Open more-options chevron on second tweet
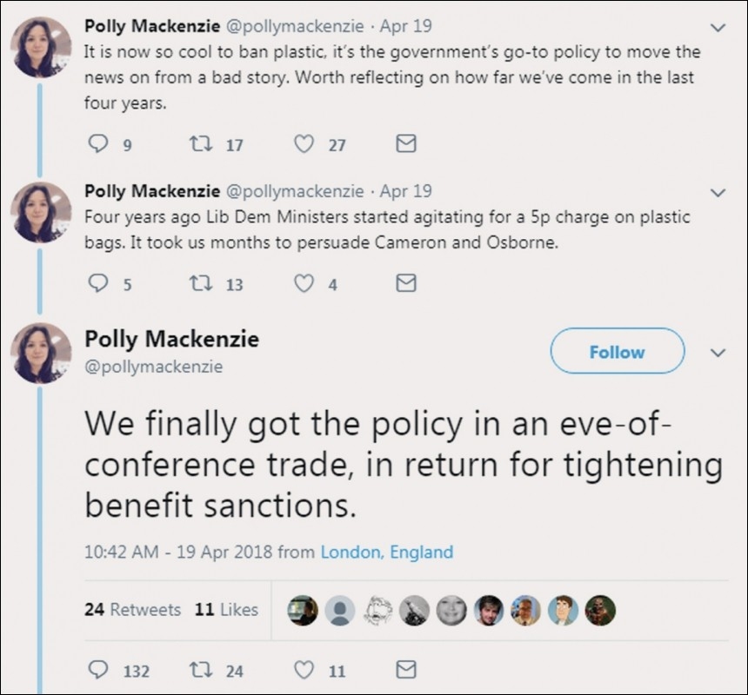748x695 pixels. tap(718, 191)
